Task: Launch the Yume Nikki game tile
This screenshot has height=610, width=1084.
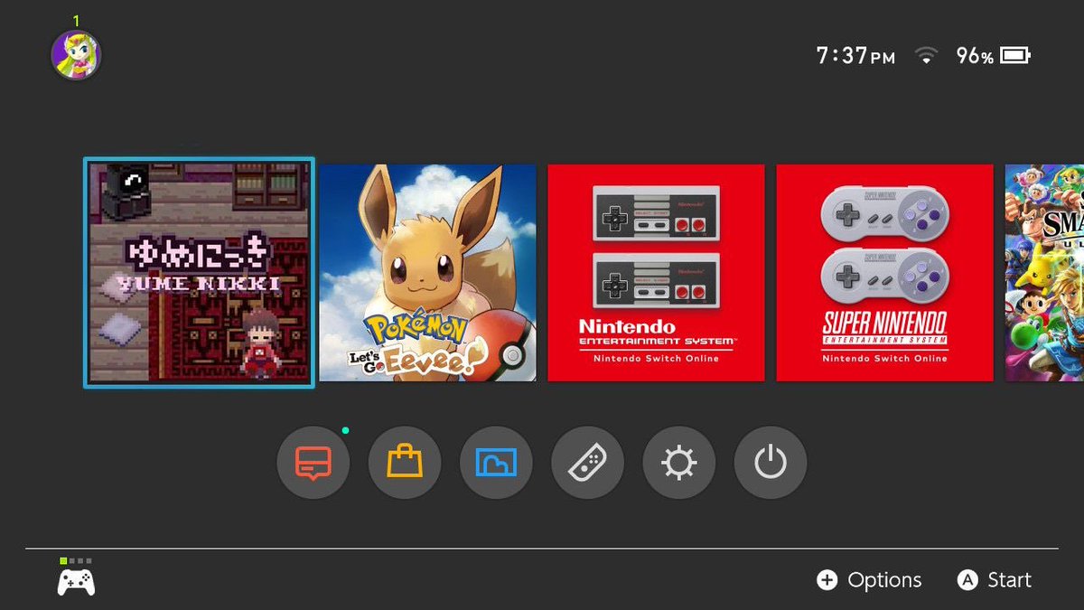Action: tap(199, 273)
